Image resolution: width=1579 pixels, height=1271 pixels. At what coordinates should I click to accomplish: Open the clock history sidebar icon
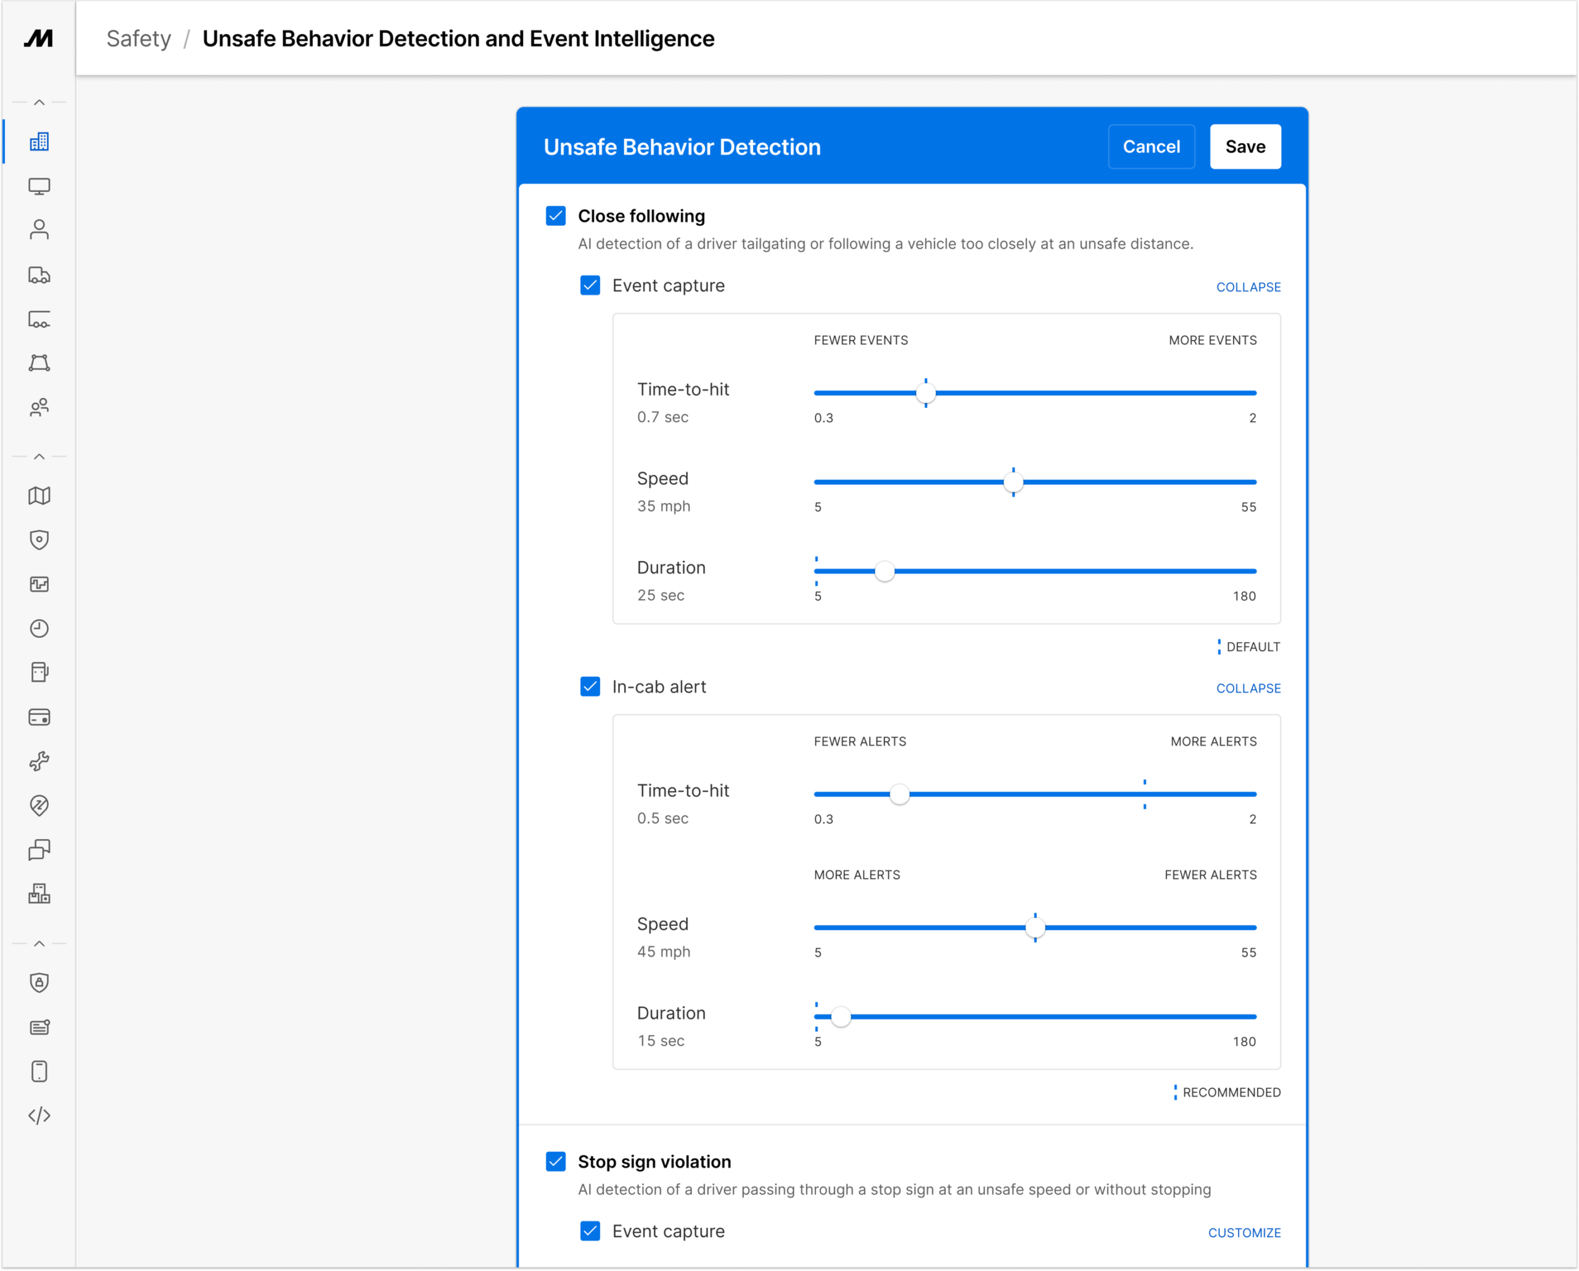click(39, 629)
